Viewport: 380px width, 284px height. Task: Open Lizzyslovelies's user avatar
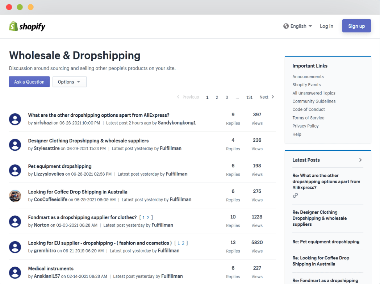(x=15, y=170)
